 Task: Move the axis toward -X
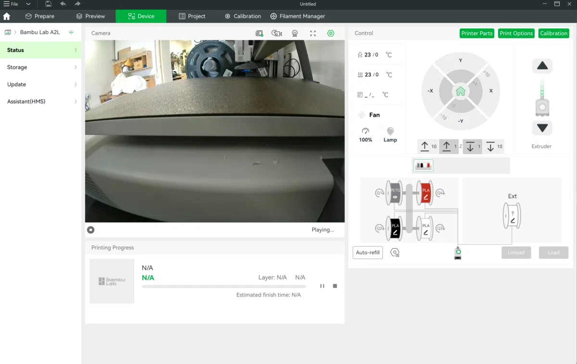430,91
